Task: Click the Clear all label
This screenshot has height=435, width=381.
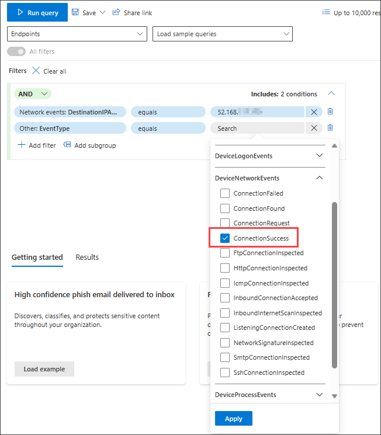Action: (x=55, y=71)
